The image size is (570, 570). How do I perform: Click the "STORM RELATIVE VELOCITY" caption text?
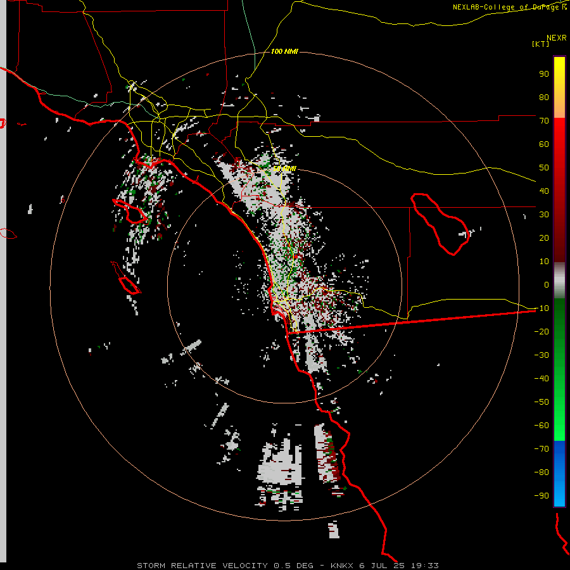coord(202,566)
